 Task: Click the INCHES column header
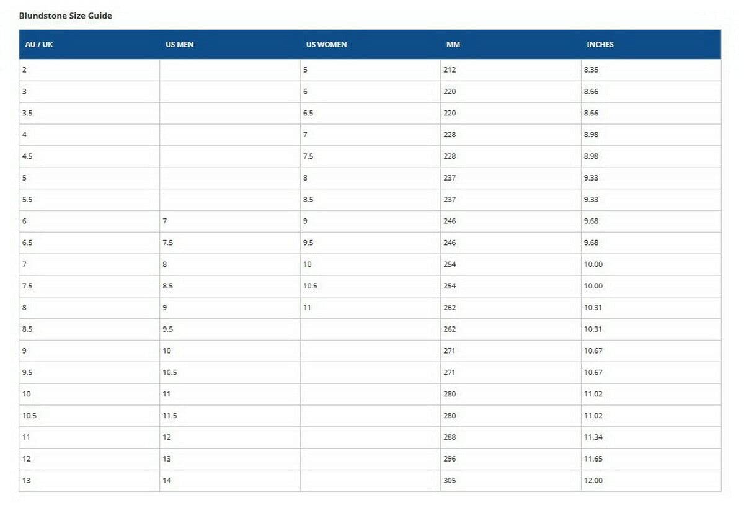pyautogui.click(x=600, y=45)
